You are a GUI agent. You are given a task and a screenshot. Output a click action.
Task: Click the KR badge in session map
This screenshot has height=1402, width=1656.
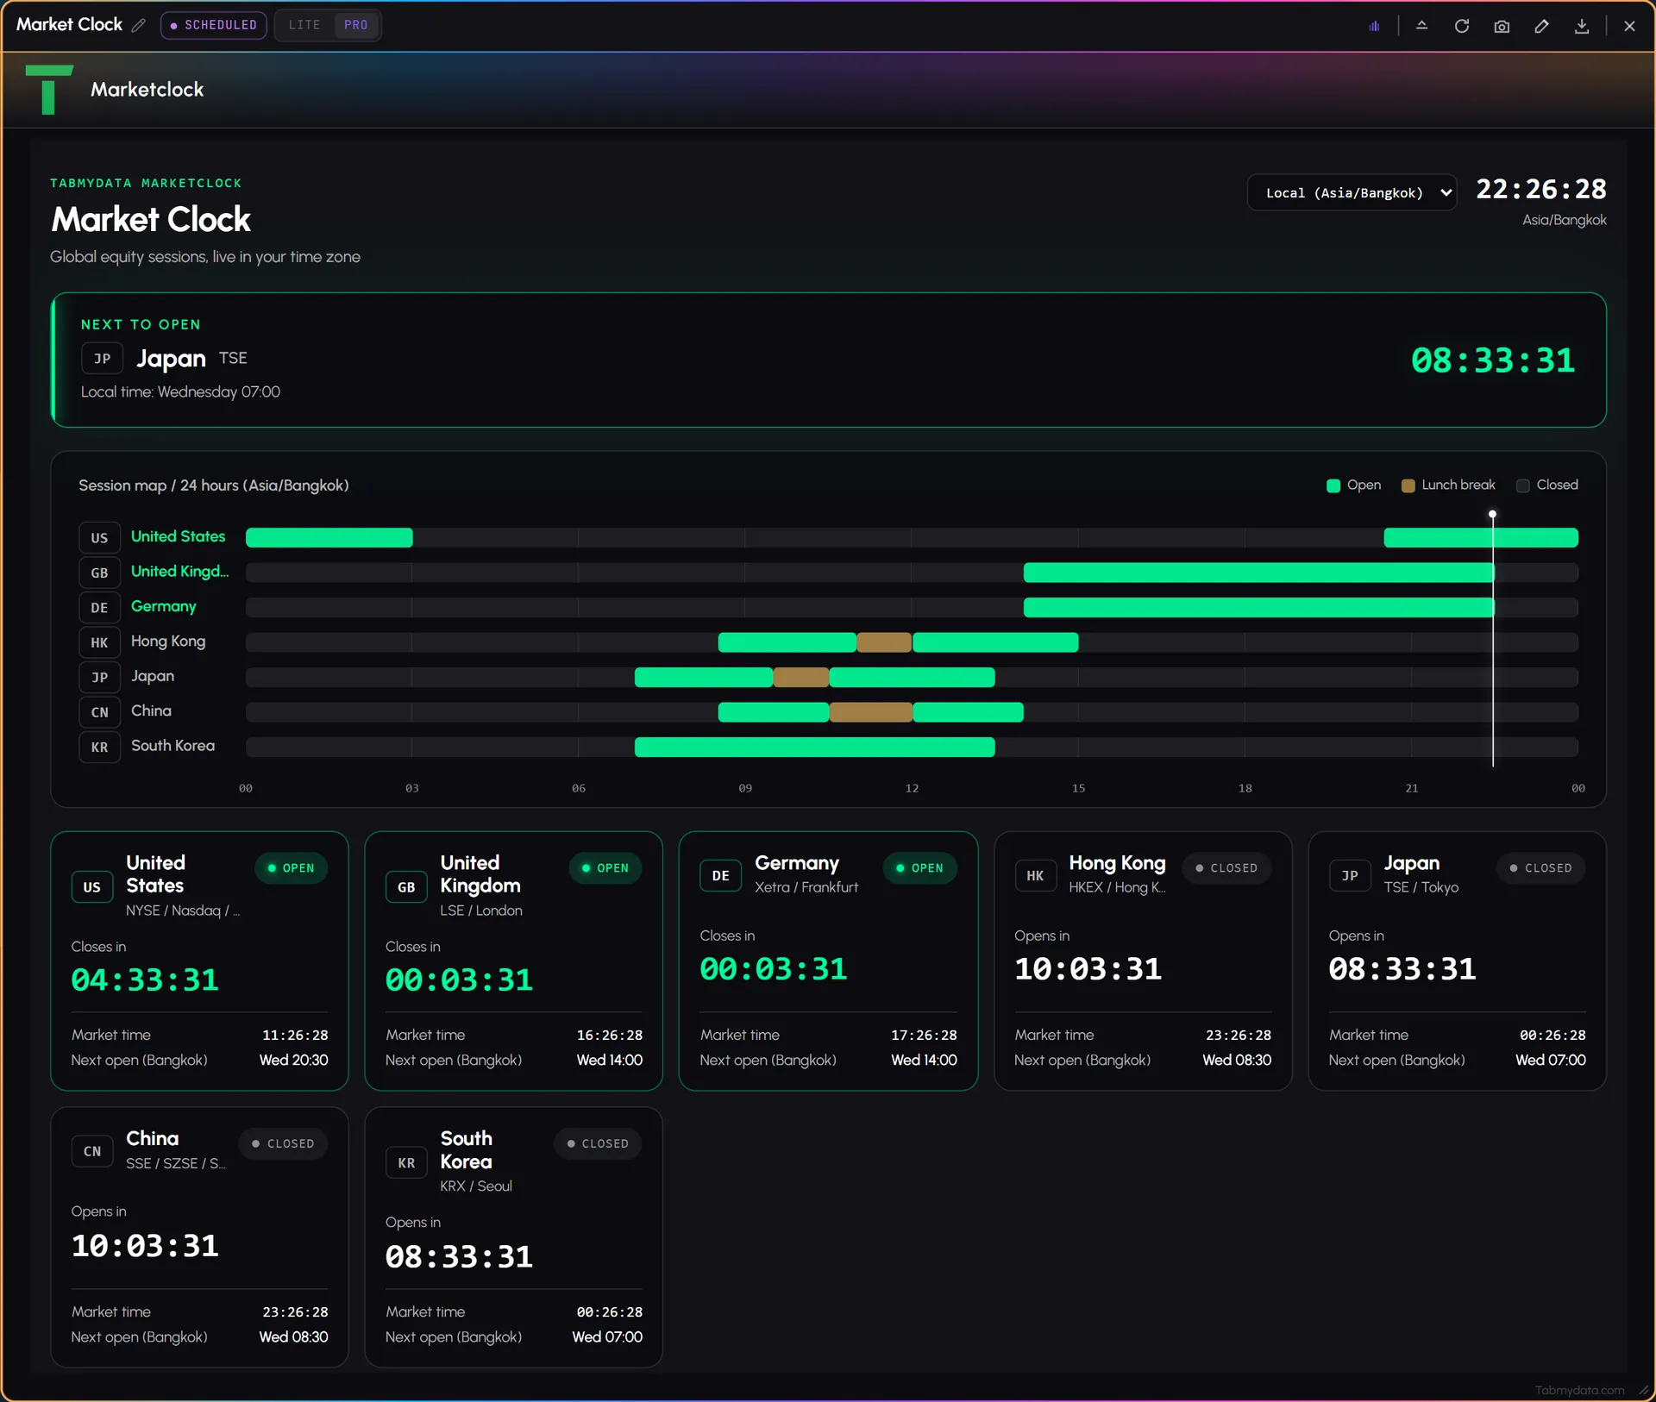[100, 747]
